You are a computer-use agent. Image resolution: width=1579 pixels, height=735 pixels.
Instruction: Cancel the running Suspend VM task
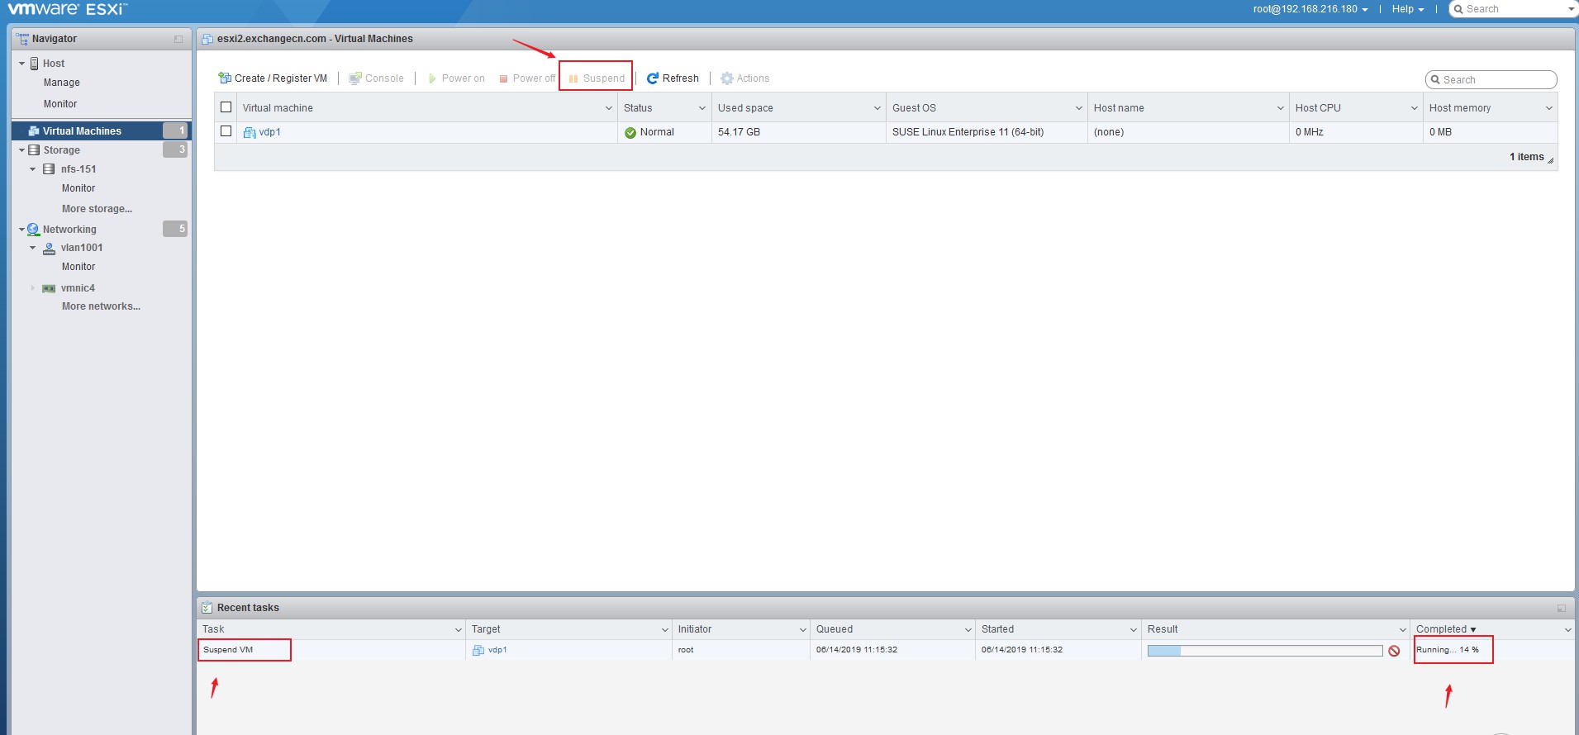(1394, 651)
